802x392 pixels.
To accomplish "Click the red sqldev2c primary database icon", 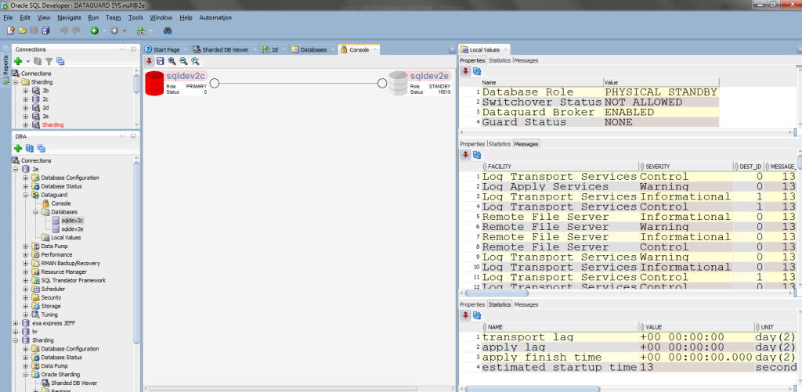I will click(x=154, y=83).
